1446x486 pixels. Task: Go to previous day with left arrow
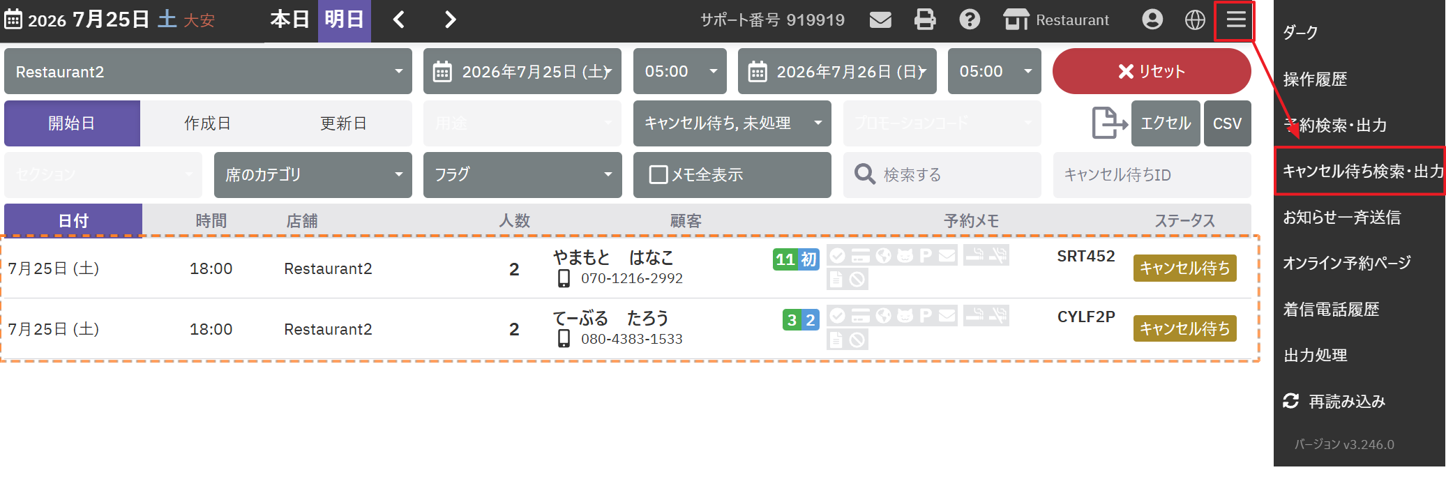click(x=399, y=20)
